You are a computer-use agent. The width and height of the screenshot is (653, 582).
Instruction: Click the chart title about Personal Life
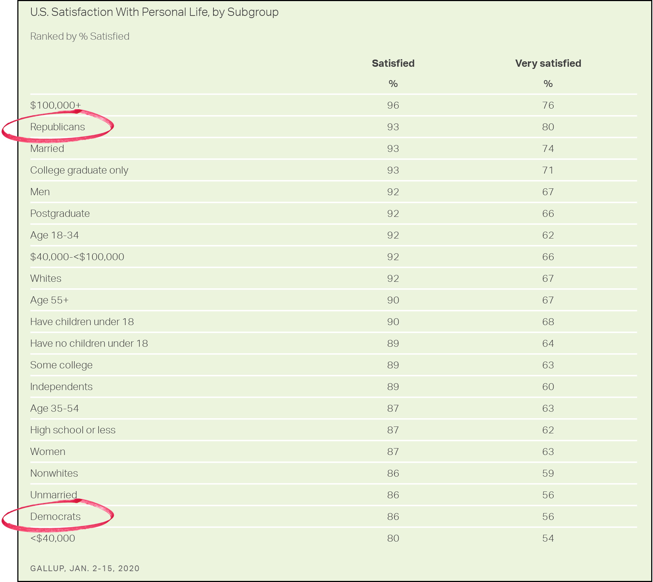point(154,12)
